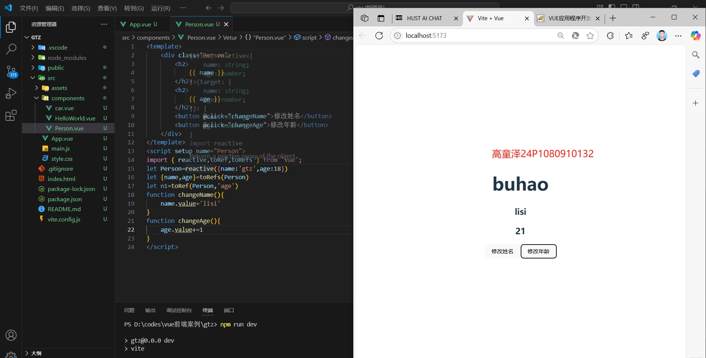Open the Accounts menu in activity bar

[11, 335]
